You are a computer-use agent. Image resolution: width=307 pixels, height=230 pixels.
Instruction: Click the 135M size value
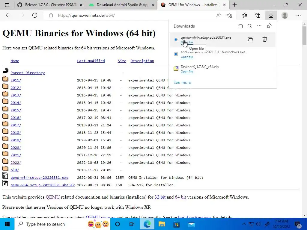(x=120, y=178)
